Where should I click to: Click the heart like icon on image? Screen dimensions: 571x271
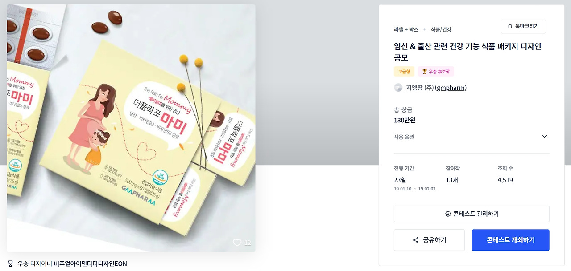[x=237, y=243]
